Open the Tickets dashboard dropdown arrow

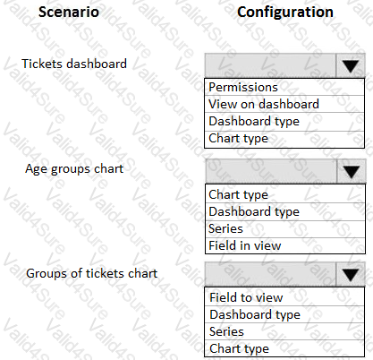351,65
